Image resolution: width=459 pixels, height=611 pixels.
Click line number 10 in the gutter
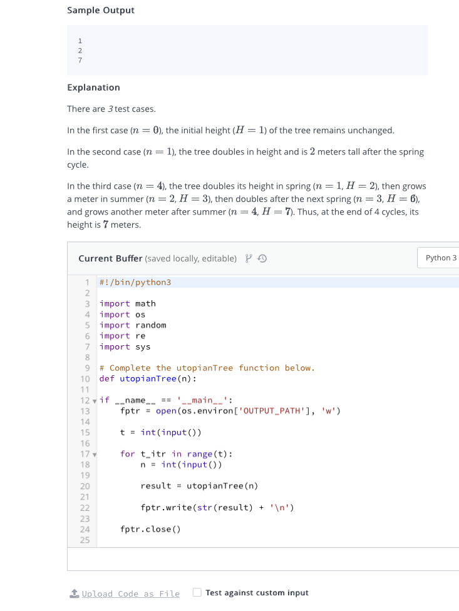86,378
